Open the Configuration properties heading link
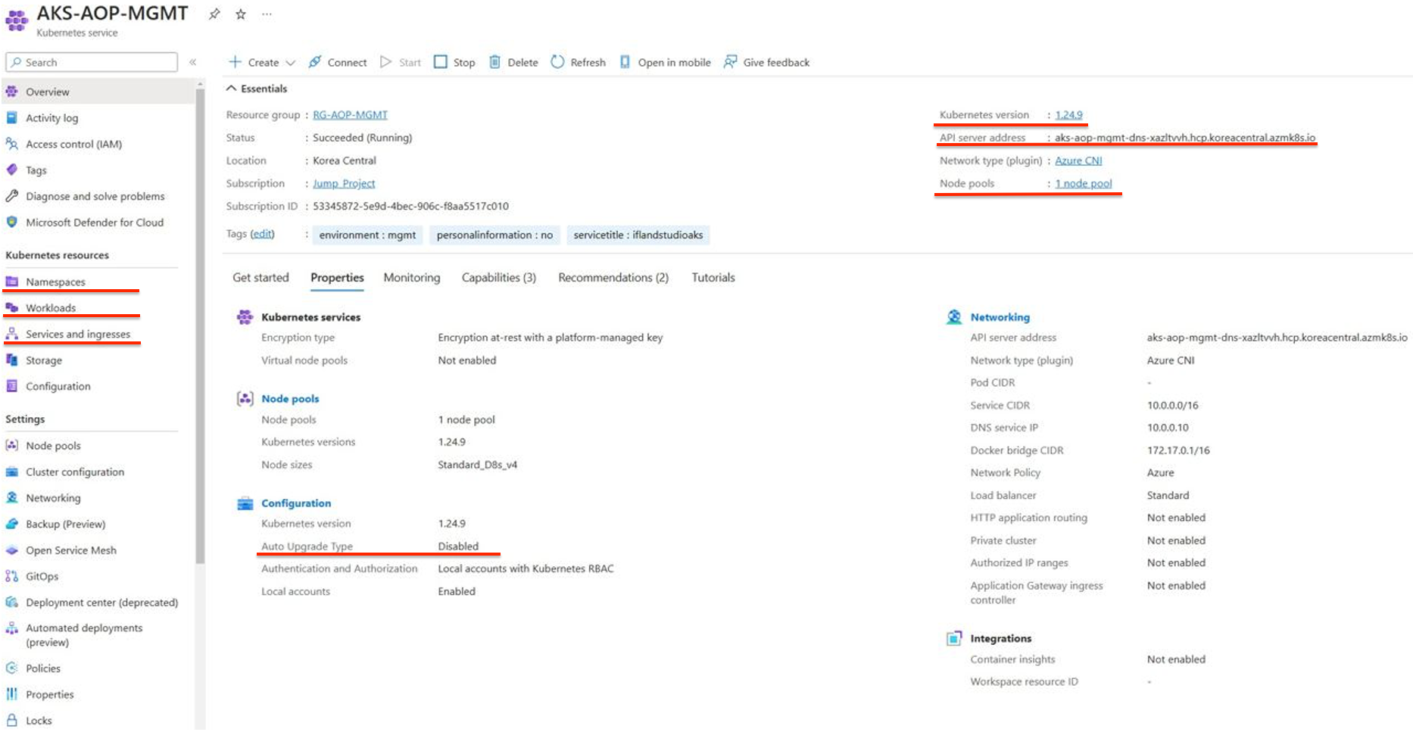Image resolution: width=1413 pixels, height=732 pixels. [x=296, y=503]
